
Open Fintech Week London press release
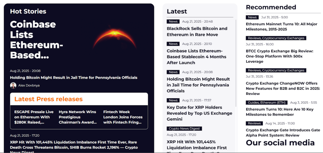point(123,117)
